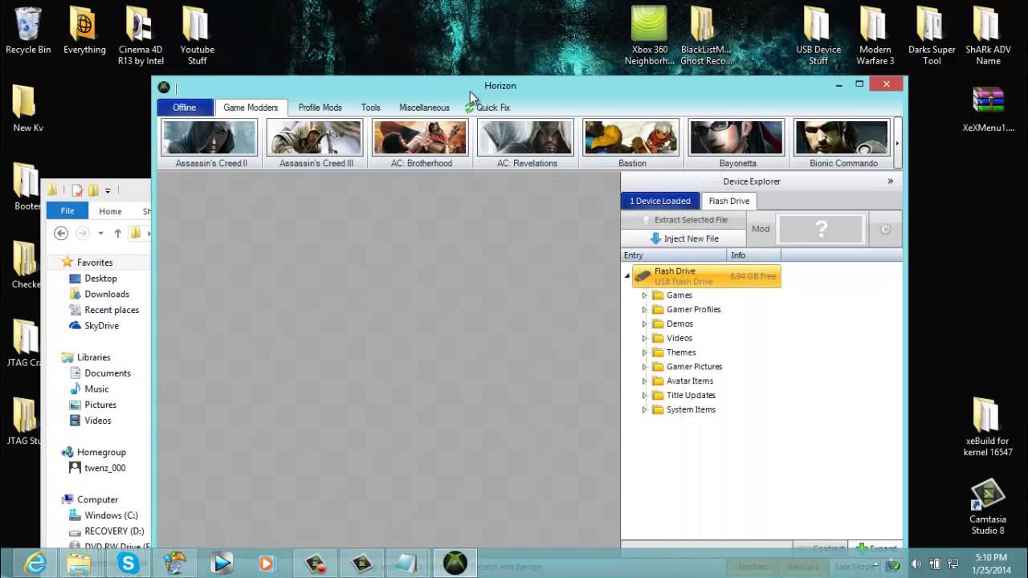Click the Mod button in Device Explorer
Screen dimensions: 1028x578
pos(761,229)
